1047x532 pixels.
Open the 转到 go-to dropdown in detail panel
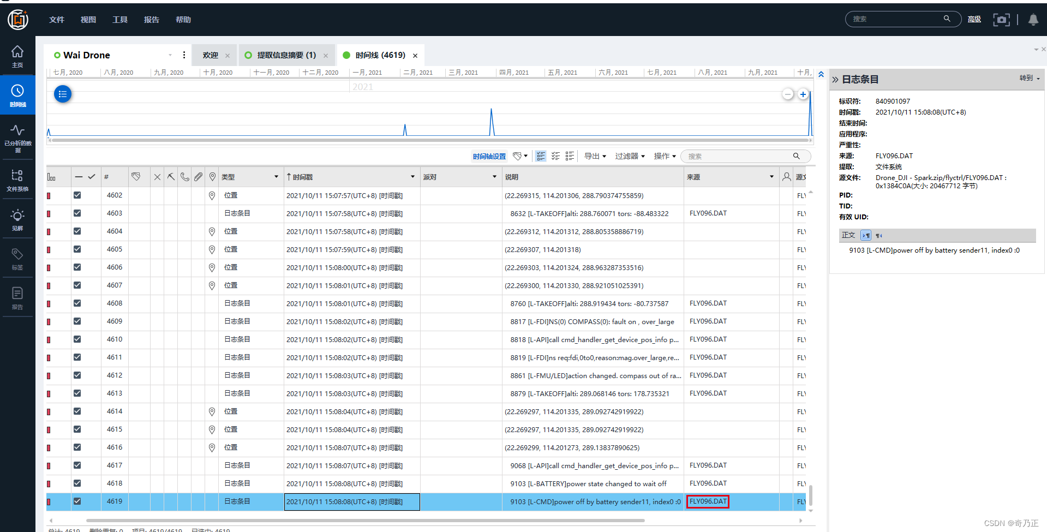1030,79
